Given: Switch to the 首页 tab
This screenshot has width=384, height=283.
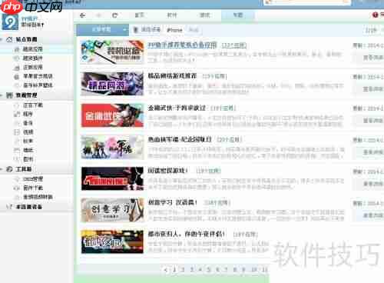Looking at the screenshot, I should [139, 15].
